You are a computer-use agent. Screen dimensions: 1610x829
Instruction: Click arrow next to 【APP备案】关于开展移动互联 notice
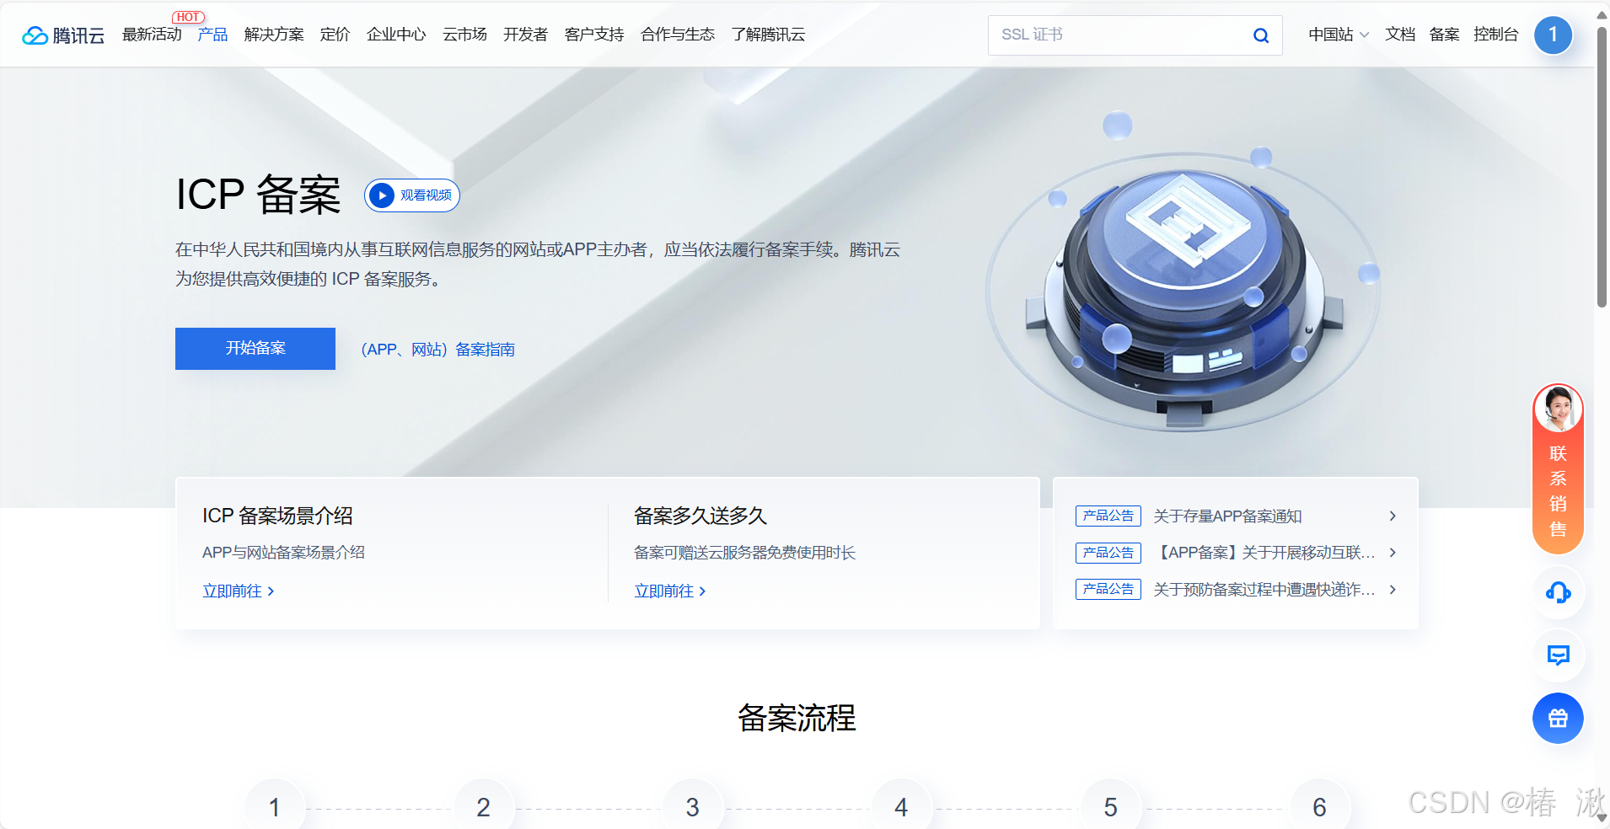pyautogui.click(x=1393, y=553)
